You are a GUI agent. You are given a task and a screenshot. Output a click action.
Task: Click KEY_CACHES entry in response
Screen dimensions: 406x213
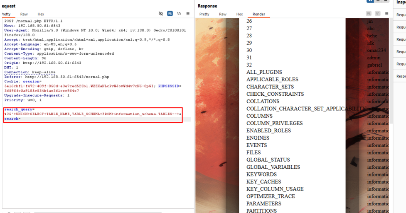click(263, 182)
